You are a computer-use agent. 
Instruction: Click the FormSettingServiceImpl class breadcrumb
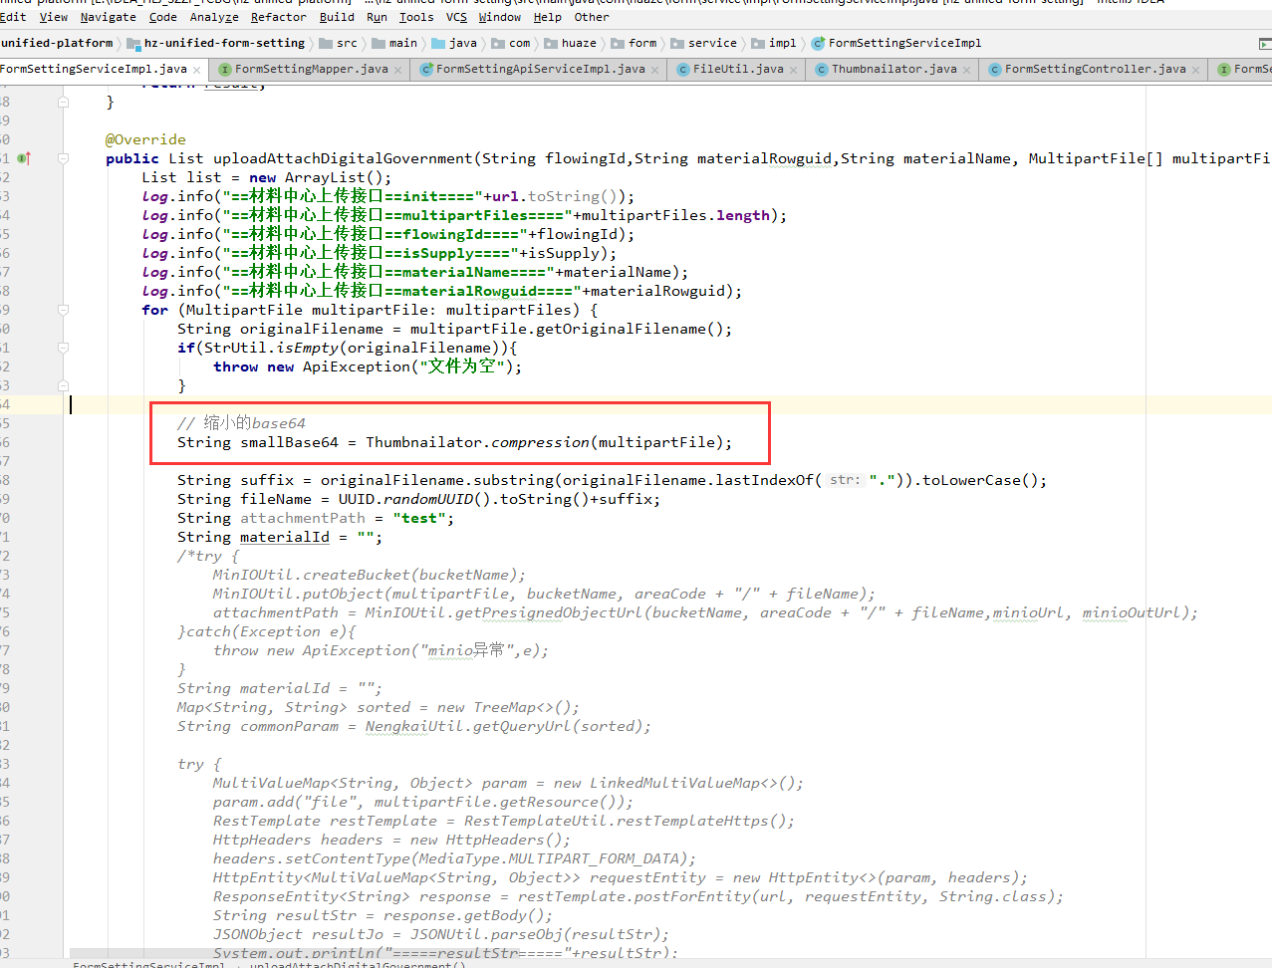click(904, 43)
